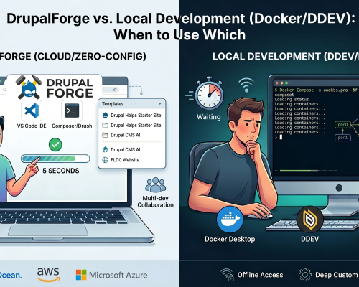
Task: Click the Docker Compose command line
Action: [x=316, y=90]
